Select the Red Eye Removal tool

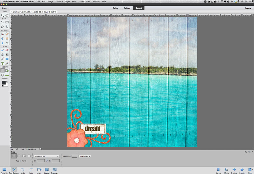click(x=3, y=34)
